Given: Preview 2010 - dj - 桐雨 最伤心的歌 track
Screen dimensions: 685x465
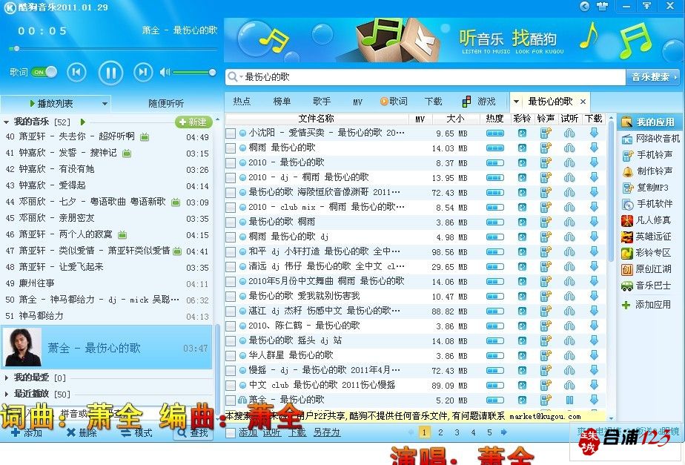Looking at the screenshot, I should click(x=569, y=178).
